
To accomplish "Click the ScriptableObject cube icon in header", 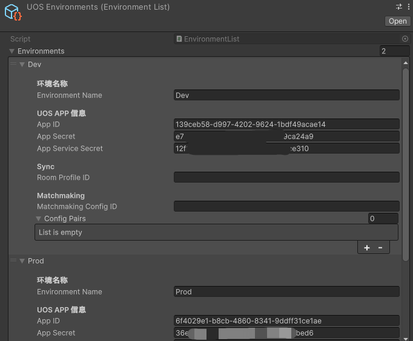I will (x=13, y=12).
